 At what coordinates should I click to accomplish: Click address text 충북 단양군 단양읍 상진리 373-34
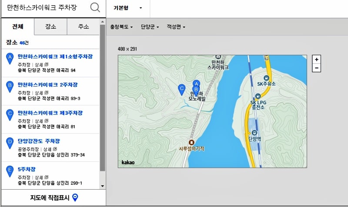point(51,155)
